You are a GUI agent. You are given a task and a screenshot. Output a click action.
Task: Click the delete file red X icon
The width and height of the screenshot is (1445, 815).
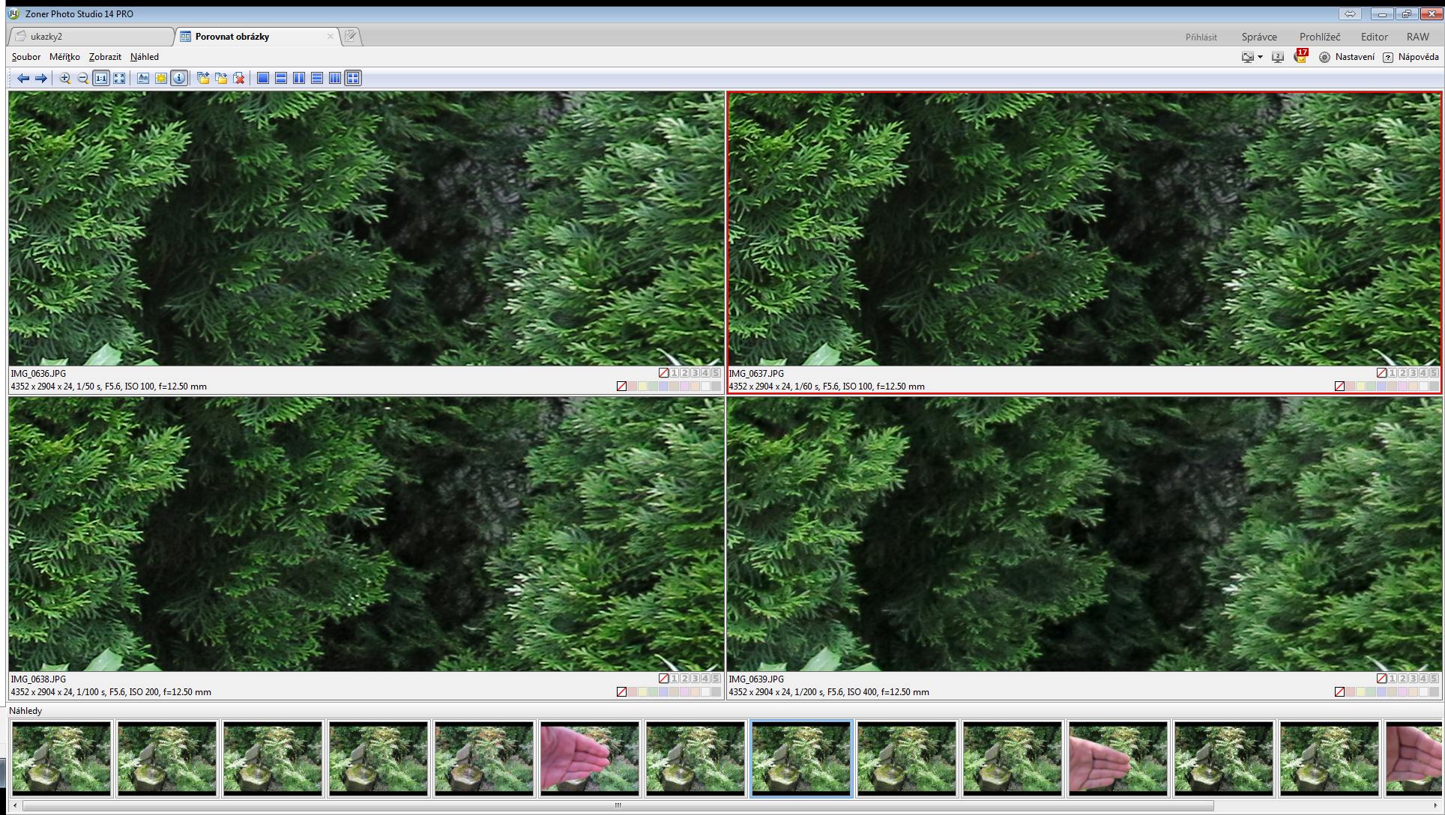click(239, 78)
